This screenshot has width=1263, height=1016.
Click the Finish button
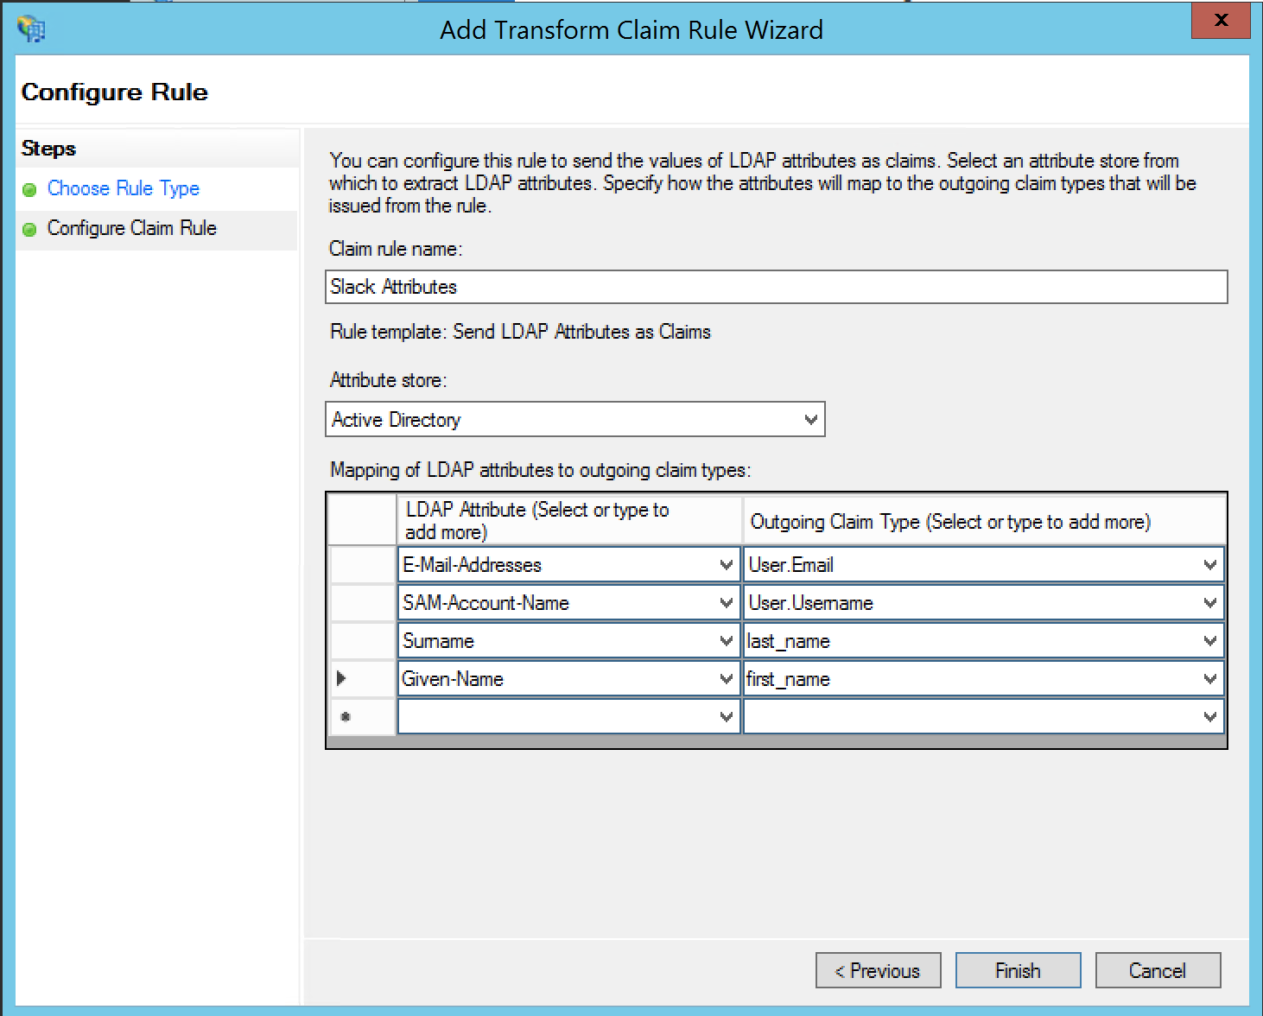[1018, 970]
